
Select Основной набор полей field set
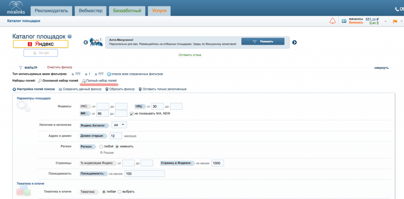pos(58,81)
